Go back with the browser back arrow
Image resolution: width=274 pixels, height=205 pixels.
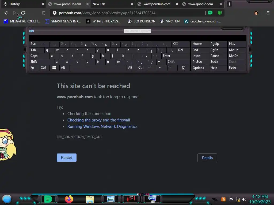point(6,13)
